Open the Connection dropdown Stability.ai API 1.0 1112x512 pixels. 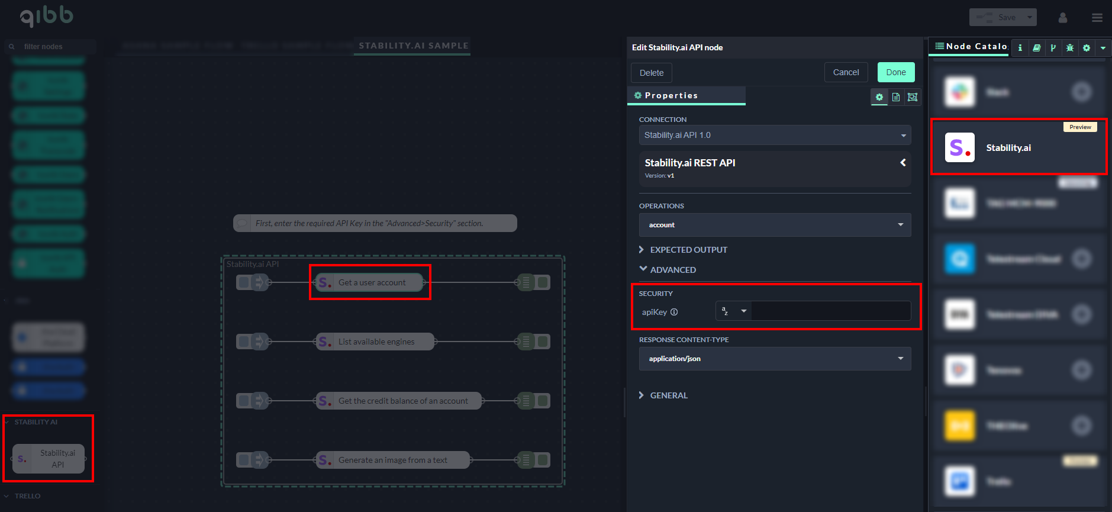775,135
